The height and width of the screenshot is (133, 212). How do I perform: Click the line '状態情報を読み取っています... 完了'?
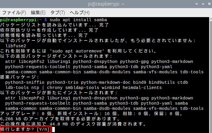44,36
